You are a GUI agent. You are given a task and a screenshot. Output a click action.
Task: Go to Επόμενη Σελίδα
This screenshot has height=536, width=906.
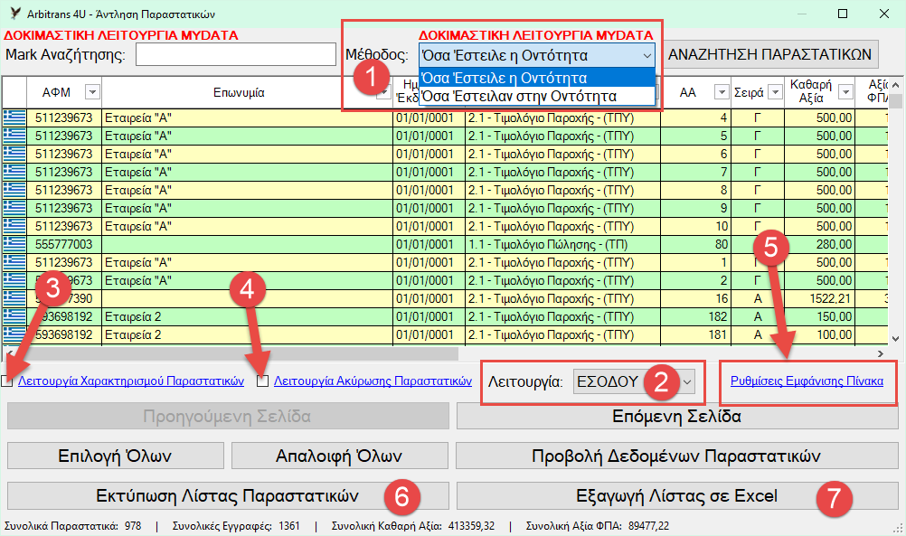point(677,417)
